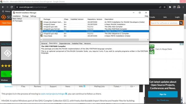Click the SourceForge search input field
The width and height of the screenshot is (186, 104).
(165, 23)
